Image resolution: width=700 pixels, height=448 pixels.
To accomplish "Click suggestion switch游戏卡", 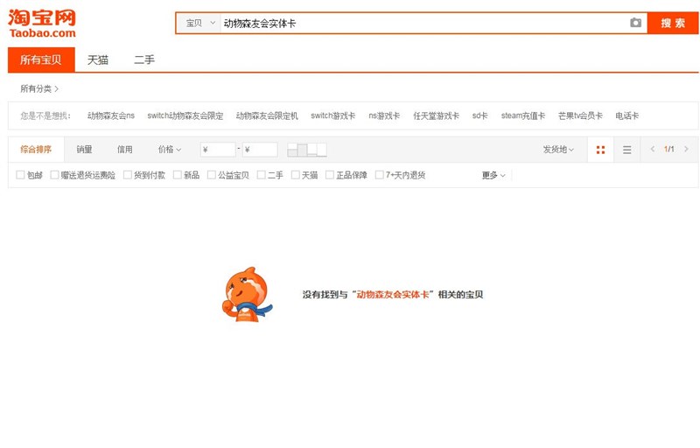I will (x=333, y=116).
